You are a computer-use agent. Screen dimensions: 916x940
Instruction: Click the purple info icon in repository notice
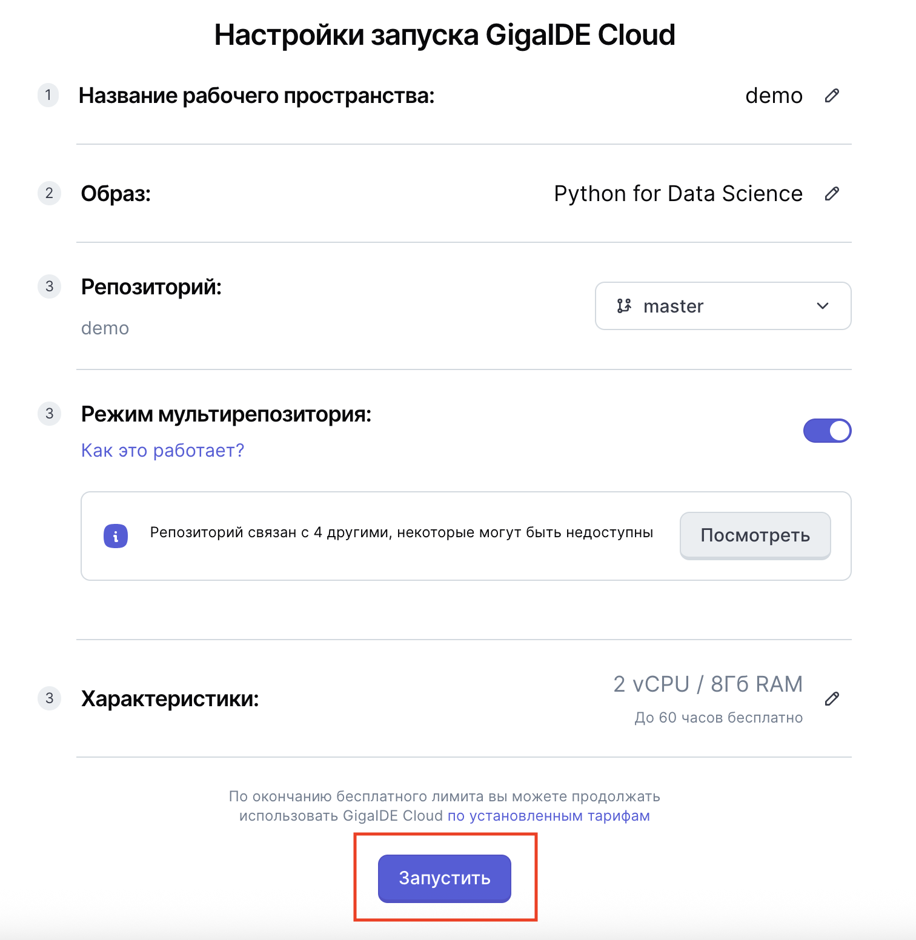pos(116,536)
